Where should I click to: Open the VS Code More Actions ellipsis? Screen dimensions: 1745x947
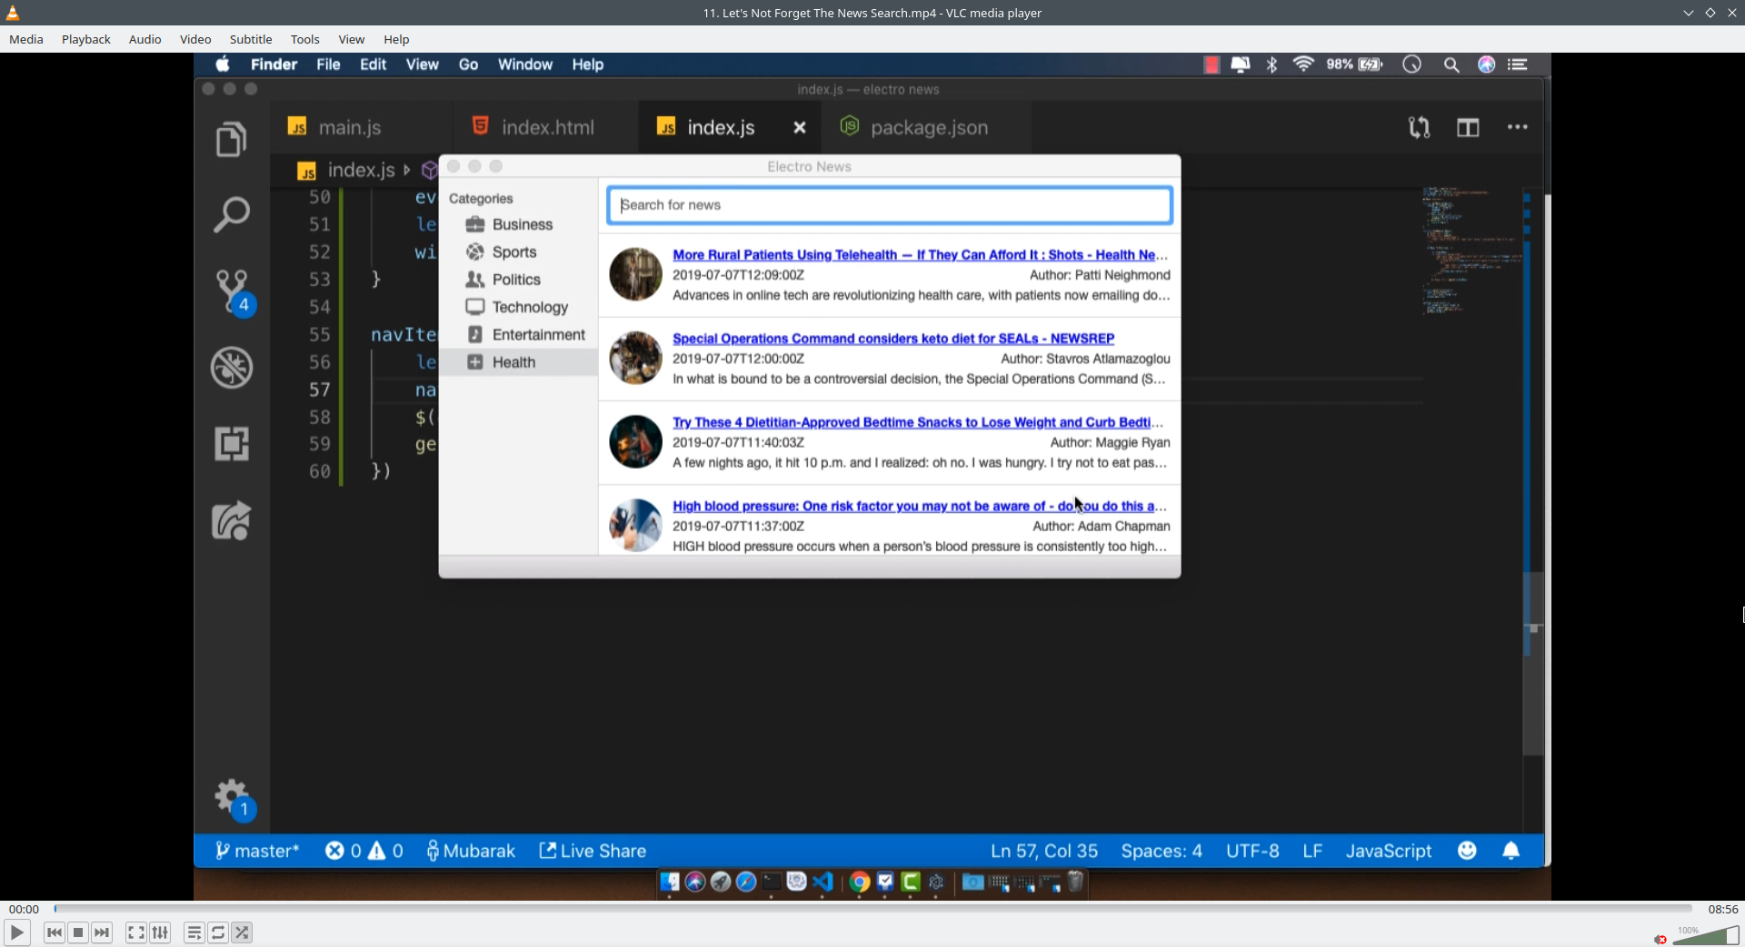pos(1518,127)
